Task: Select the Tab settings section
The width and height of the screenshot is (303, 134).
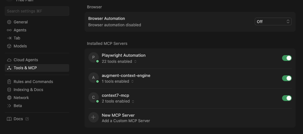Action: click(x=37, y=38)
